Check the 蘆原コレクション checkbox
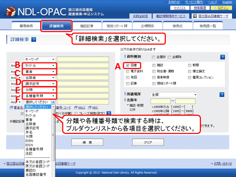236x177 pixels. pos(190,77)
